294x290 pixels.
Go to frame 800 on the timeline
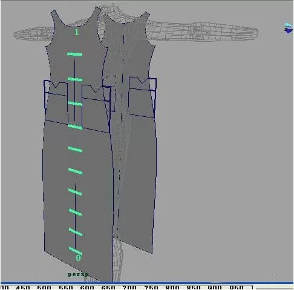click(x=172, y=288)
